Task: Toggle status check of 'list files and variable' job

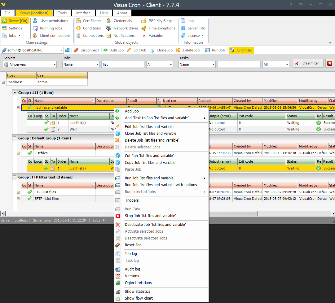Action: (x=30, y=108)
